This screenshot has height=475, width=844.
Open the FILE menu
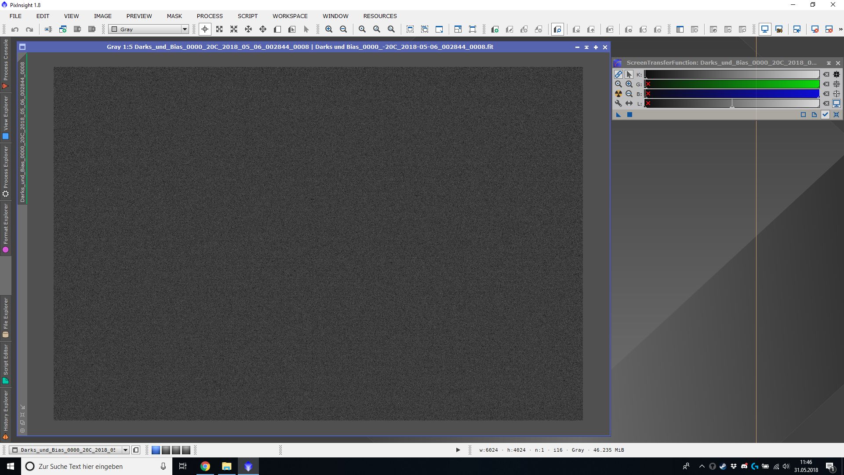point(15,16)
